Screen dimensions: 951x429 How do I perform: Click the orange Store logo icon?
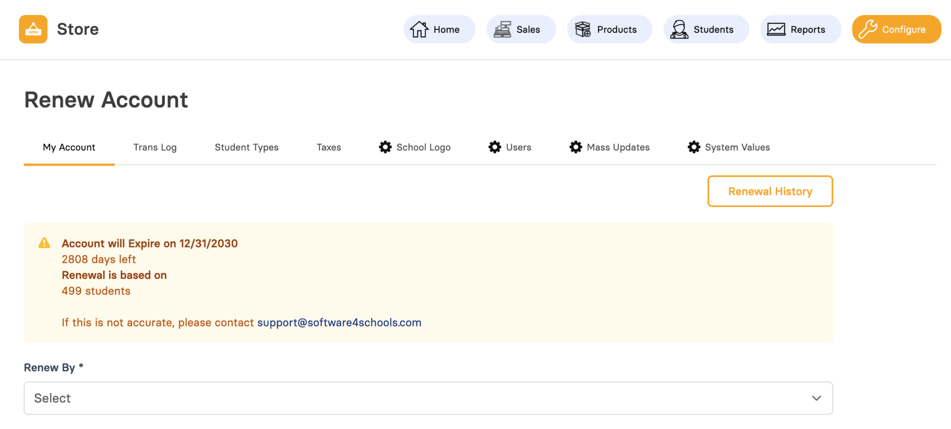click(x=33, y=29)
